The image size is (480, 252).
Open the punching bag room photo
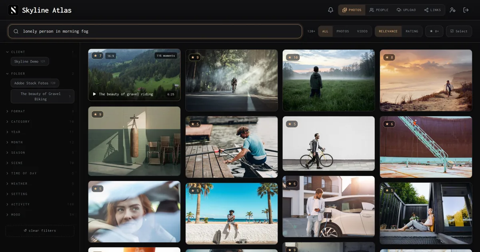(x=134, y=141)
